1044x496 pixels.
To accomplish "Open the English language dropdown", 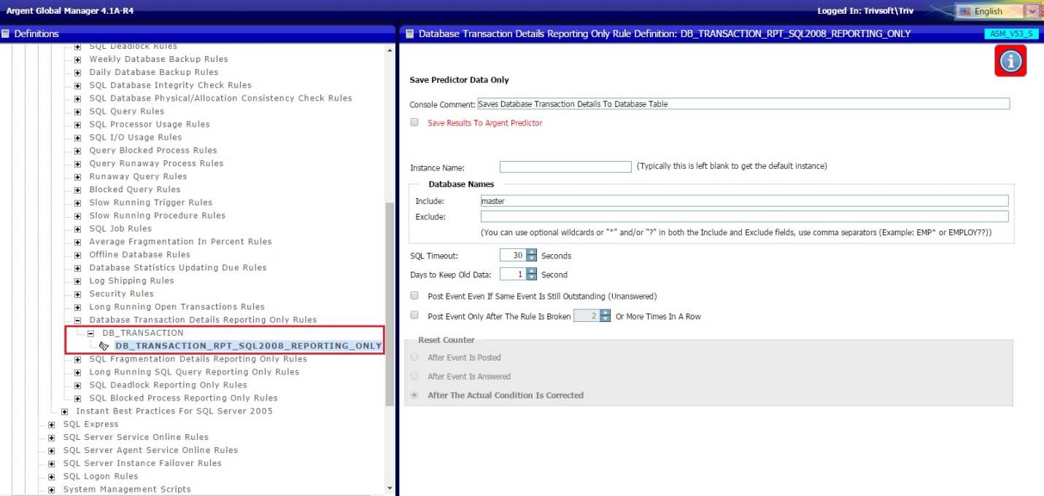I will [1032, 11].
